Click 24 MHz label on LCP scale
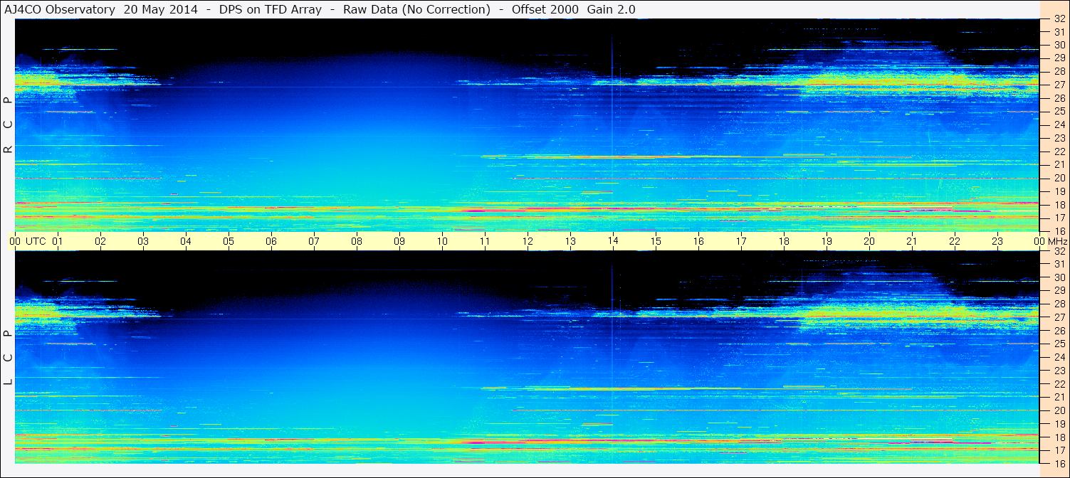Image resolution: width=1070 pixels, height=478 pixels. 1059,357
